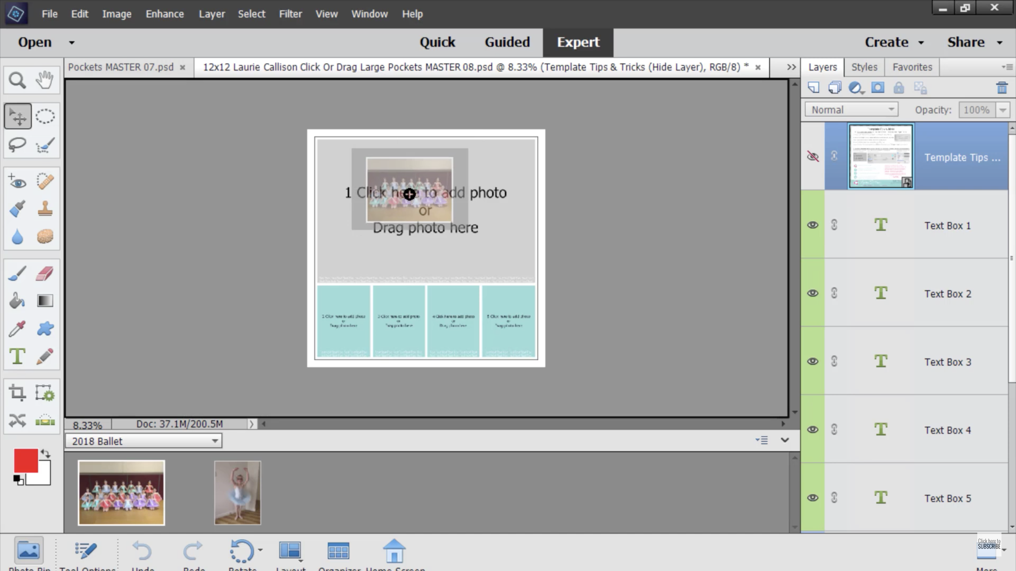Open the Organizer
Viewport: 1016px width, 571px height.
(339, 555)
